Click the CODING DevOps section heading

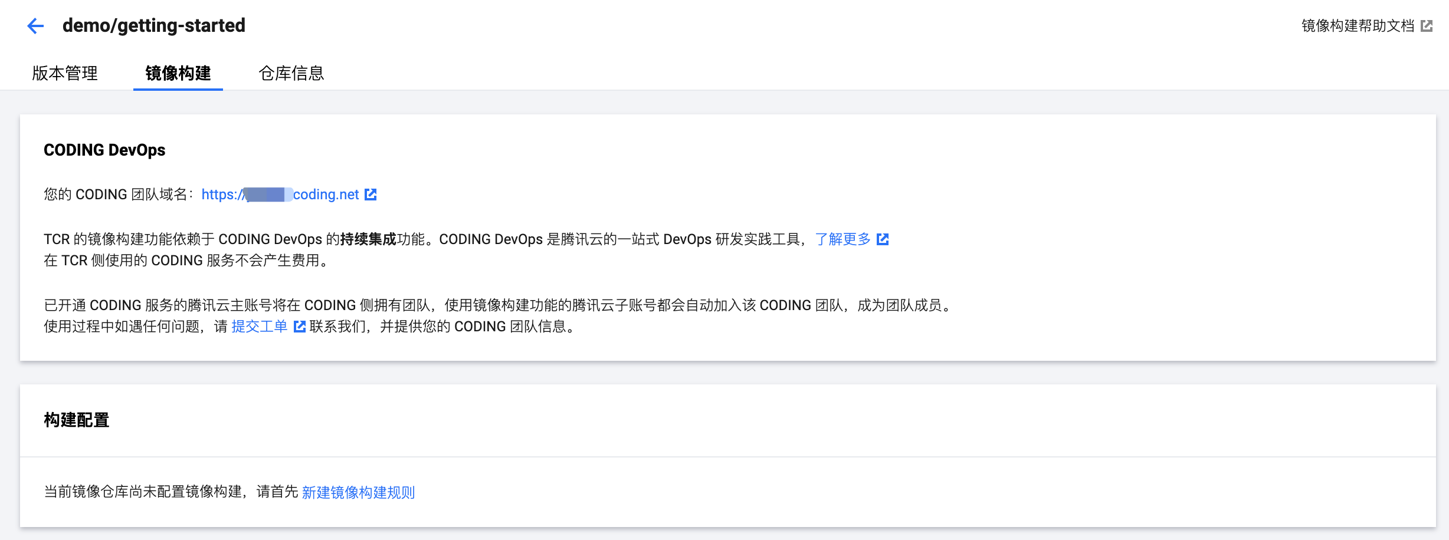coord(104,150)
